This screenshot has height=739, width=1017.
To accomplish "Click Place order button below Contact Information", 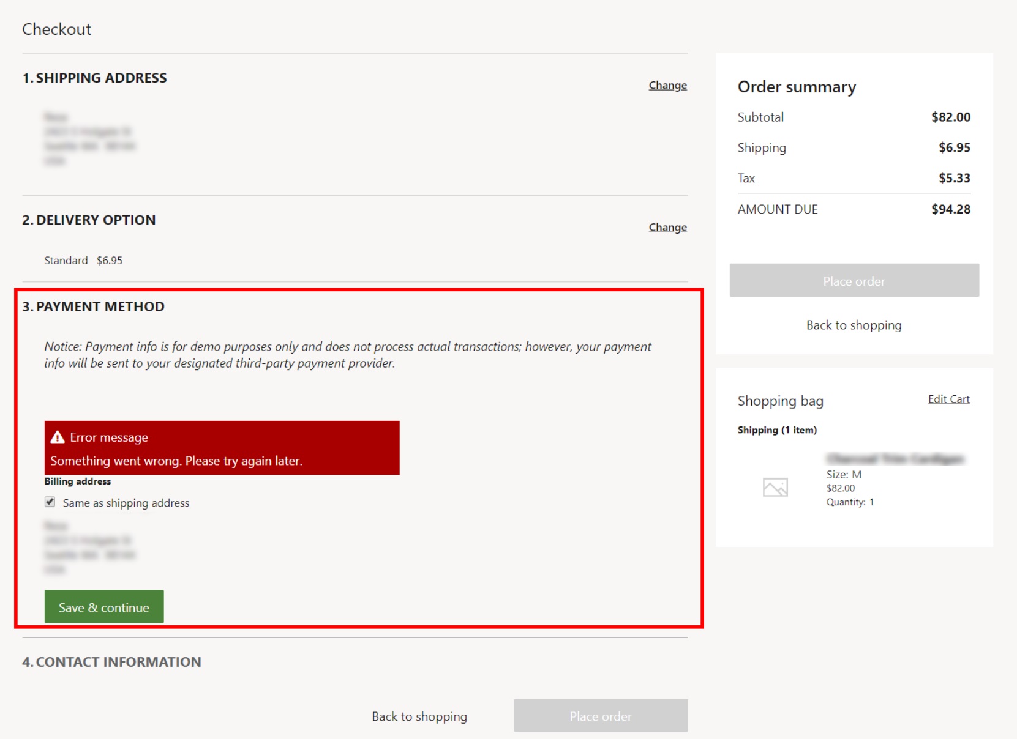I will click(601, 716).
